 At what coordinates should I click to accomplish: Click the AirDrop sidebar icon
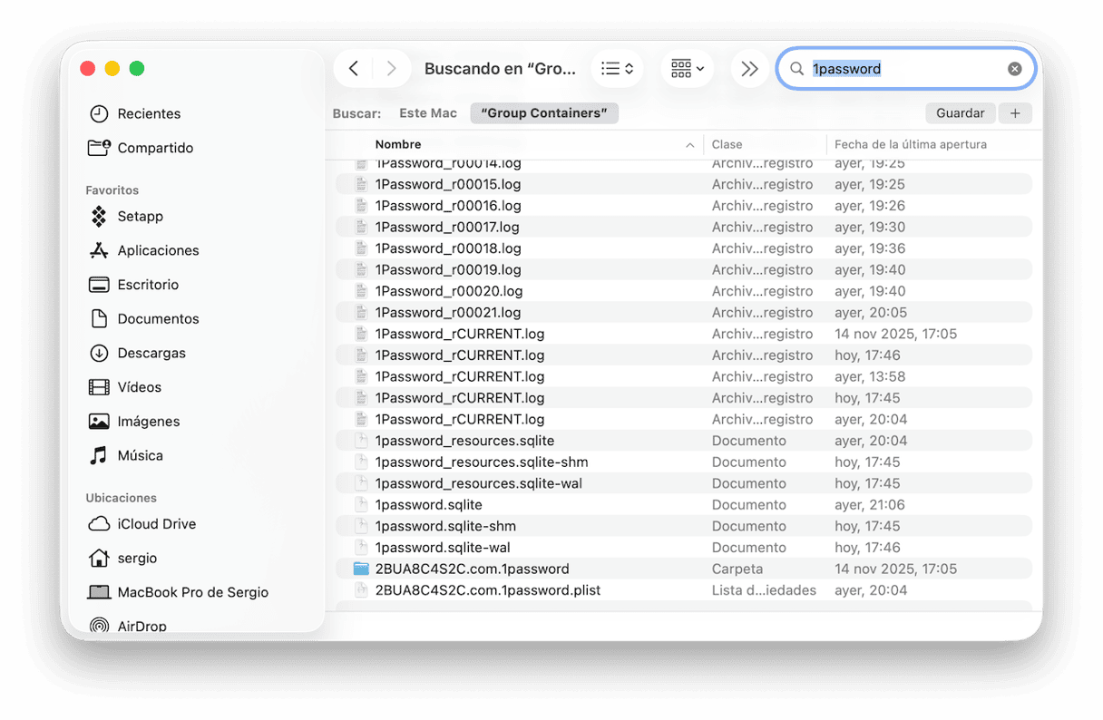99,626
